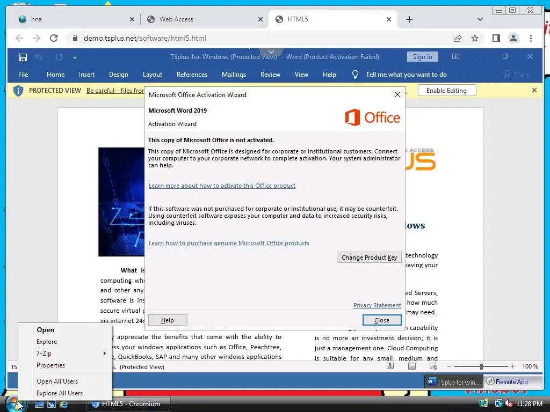This screenshot has height=412, width=550.
Task: Switch to Web Layout view icon
Action: 433,366
